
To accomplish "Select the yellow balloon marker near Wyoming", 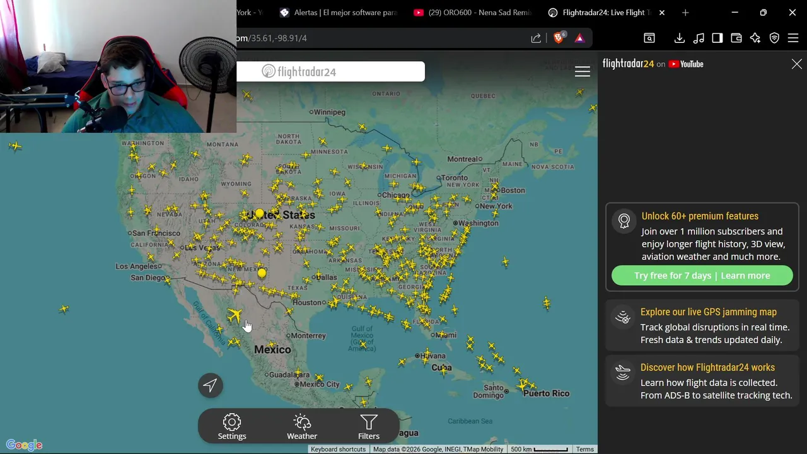I will (x=259, y=213).
